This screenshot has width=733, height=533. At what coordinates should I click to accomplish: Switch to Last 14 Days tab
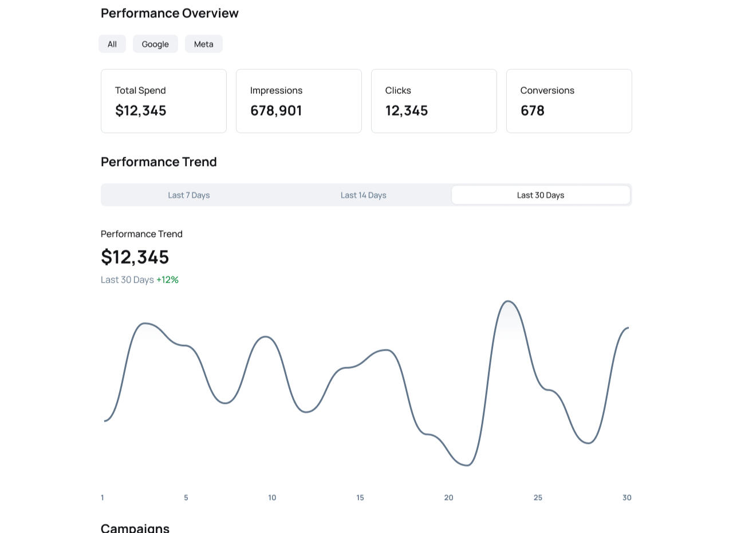click(x=364, y=195)
